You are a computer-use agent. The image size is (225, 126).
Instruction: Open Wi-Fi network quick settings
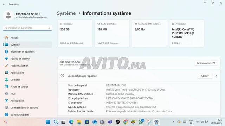pyautogui.click(x=198, y=122)
